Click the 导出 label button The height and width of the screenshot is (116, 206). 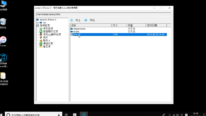(x=92, y=20)
